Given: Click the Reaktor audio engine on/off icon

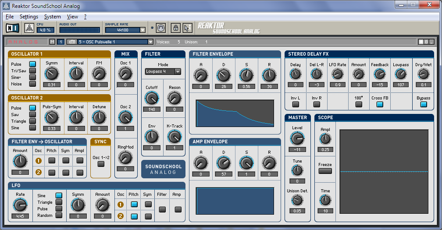Looking at the screenshot, I should tap(29, 28).
